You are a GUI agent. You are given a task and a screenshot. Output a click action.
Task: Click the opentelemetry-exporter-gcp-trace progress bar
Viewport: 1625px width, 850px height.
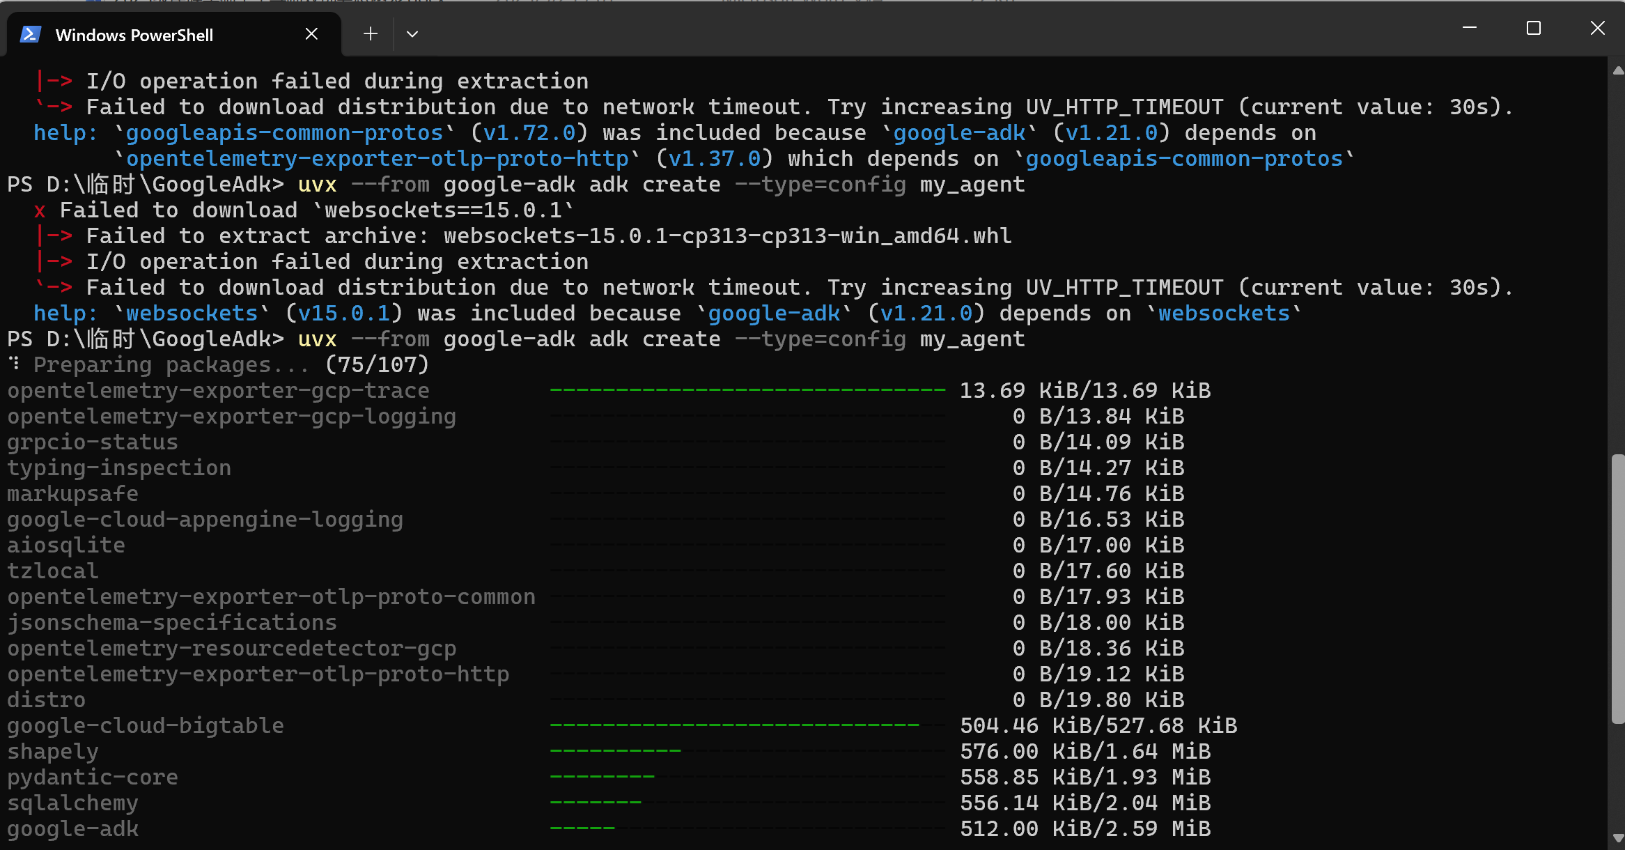tap(747, 391)
